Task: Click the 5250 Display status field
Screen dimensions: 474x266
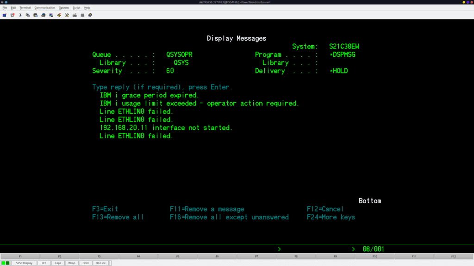Action: [24, 263]
